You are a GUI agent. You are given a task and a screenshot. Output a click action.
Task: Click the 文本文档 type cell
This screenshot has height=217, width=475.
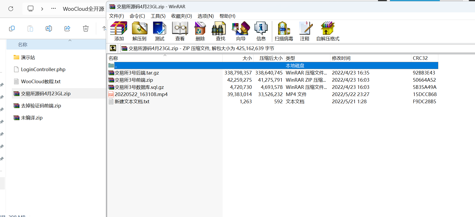295,101
